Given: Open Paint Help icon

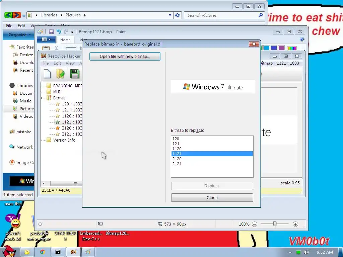Looking at the screenshot, I should [302, 39].
